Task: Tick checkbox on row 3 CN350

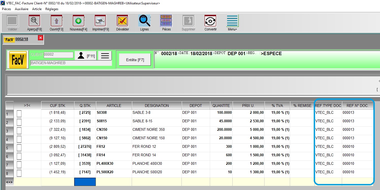Action: coord(19,131)
